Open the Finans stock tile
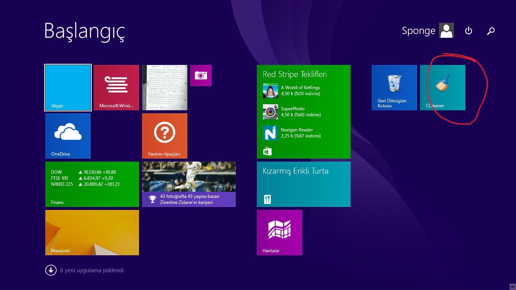The height and width of the screenshot is (290, 516). 92,184
